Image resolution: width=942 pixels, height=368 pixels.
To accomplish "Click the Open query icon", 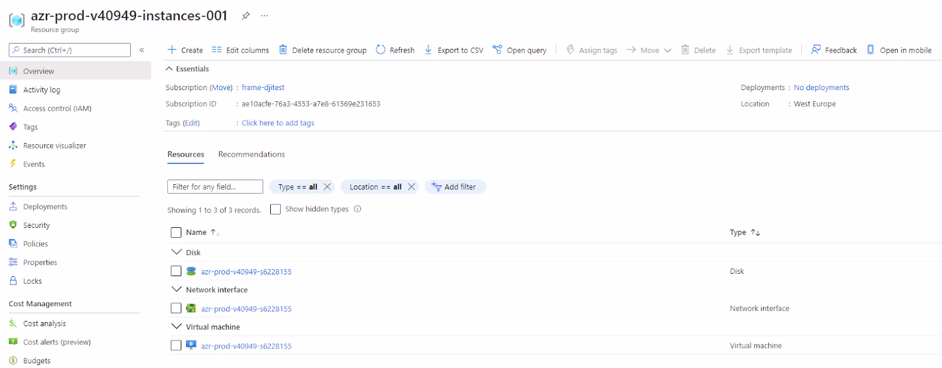I will pyautogui.click(x=497, y=49).
